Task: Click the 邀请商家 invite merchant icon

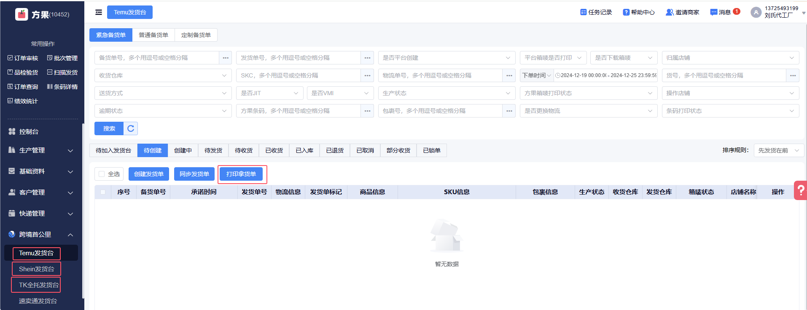Action: 669,12
